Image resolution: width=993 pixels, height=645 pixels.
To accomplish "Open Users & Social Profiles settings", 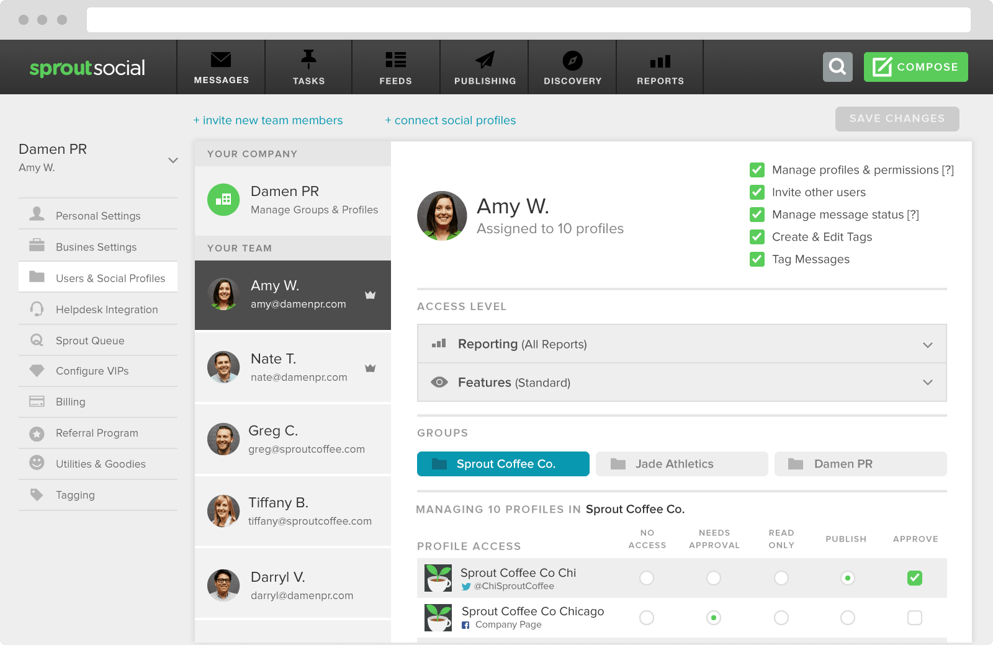I will (98, 278).
